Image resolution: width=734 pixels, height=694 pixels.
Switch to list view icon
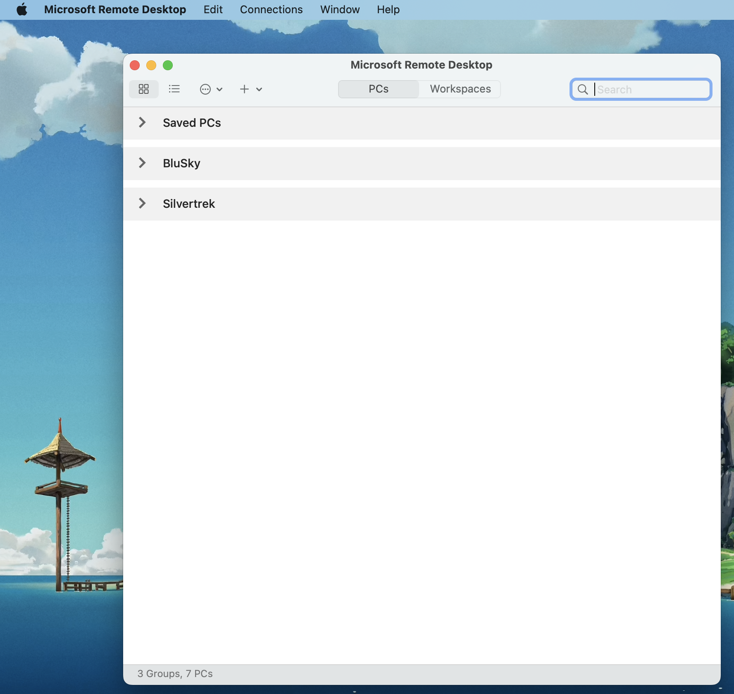click(x=174, y=89)
